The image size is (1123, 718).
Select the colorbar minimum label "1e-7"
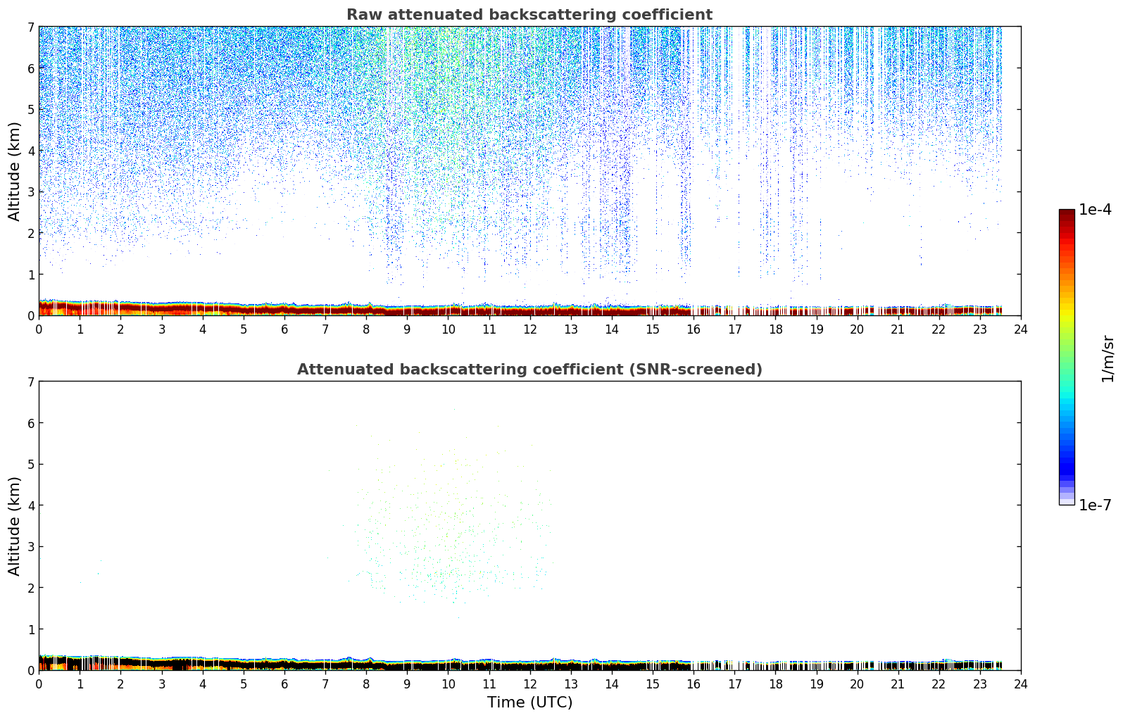(x=1096, y=505)
